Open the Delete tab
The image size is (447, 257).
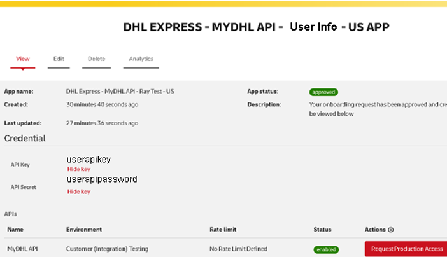(x=96, y=59)
